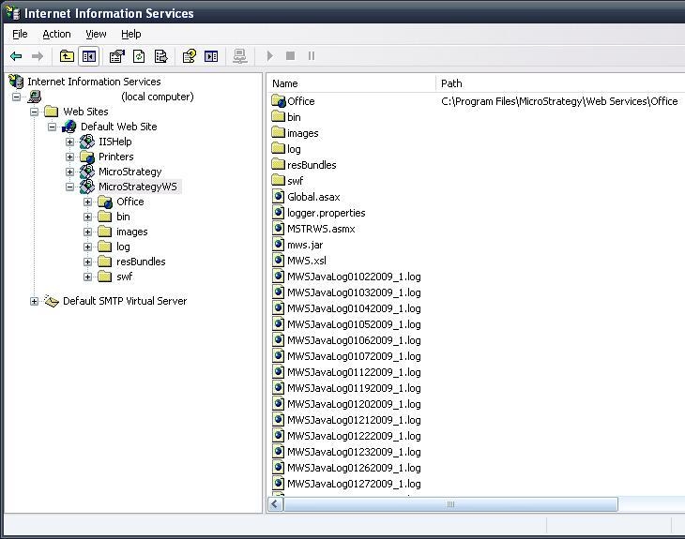This screenshot has width=685, height=539.
Task: Open the Action menu
Action: pyautogui.click(x=56, y=34)
